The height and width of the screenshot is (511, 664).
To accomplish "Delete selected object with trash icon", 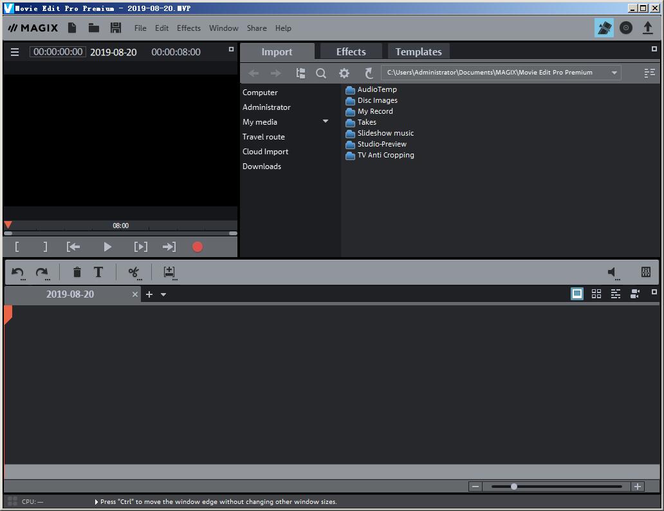I will [77, 272].
